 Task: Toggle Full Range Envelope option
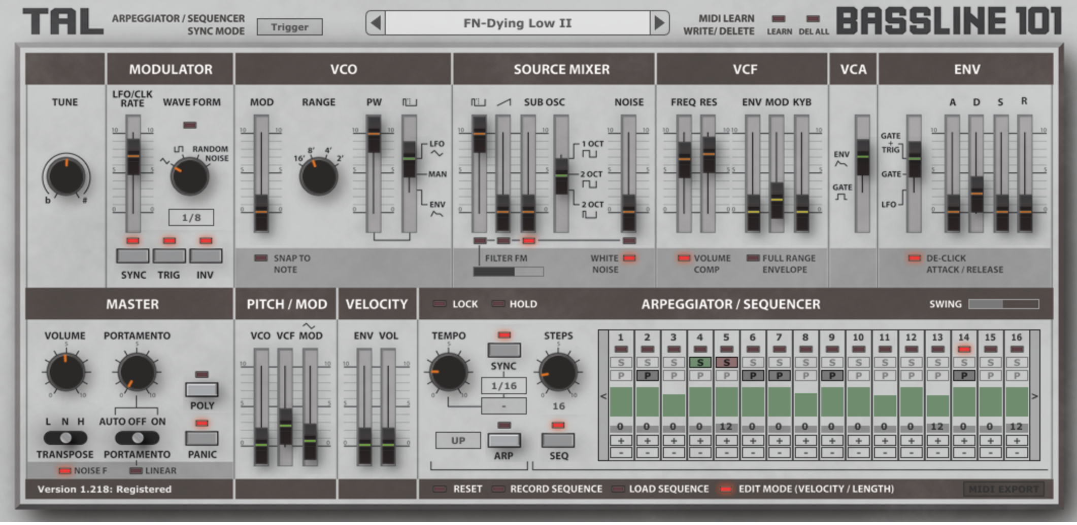(753, 258)
